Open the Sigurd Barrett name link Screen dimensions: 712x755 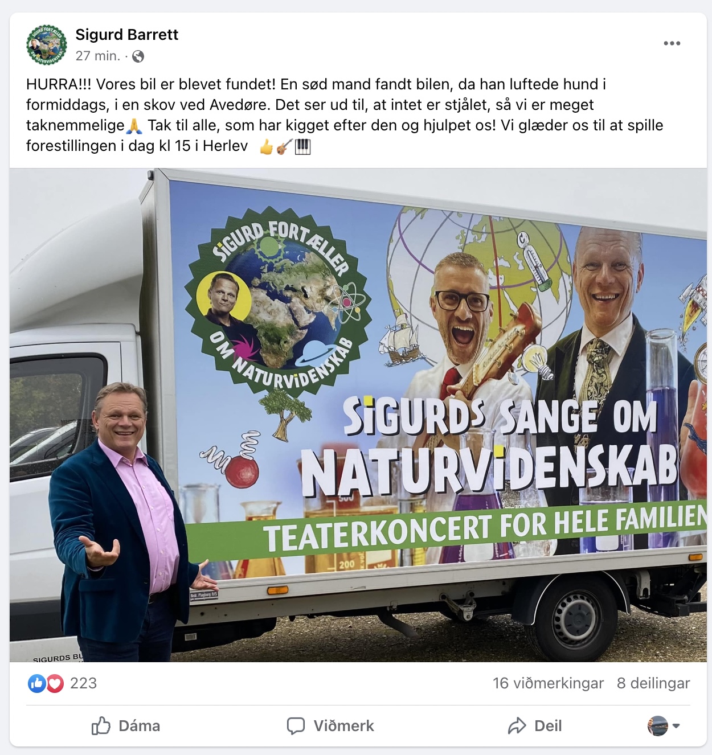(127, 35)
